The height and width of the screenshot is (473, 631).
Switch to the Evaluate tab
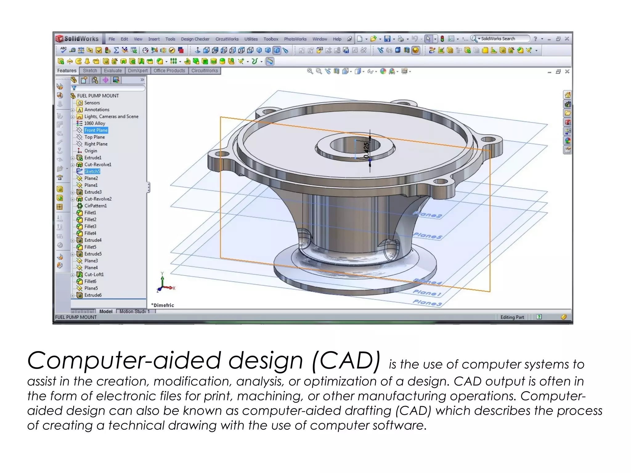tap(113, 71)
